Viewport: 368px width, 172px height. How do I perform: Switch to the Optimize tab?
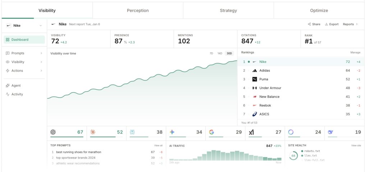coord(319,10)
